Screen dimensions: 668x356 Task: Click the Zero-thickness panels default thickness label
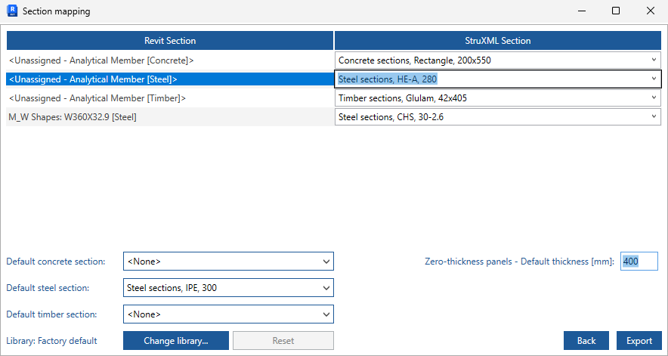coord(520,262)
